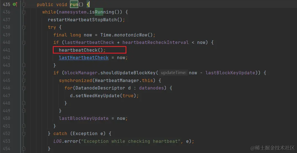Collapse the while loop fold marker at line 436

click(x=24, y=12)
